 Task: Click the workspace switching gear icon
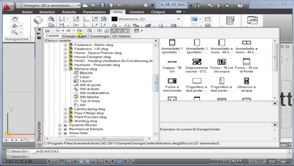(251, 161)
